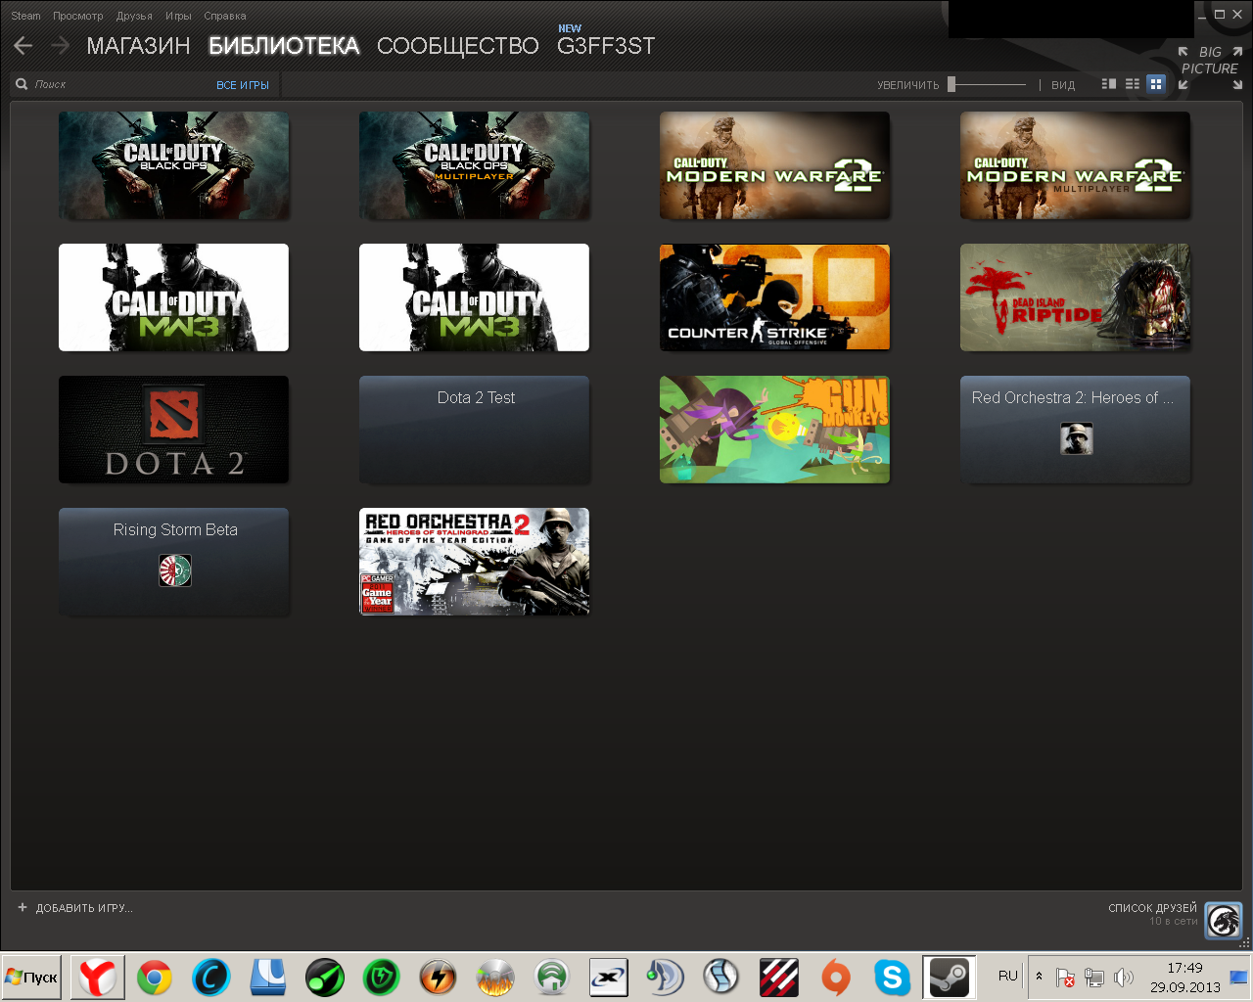Open volume control in system tray
1253x1002 pixels.
pyautogui.click(x=1124, y=978)
